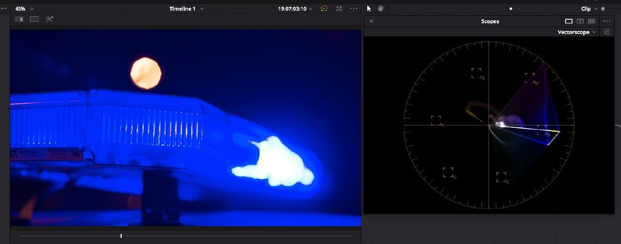Open Vectorscope settings sliders icon
The image size is (621, 244).
point(607,32)
